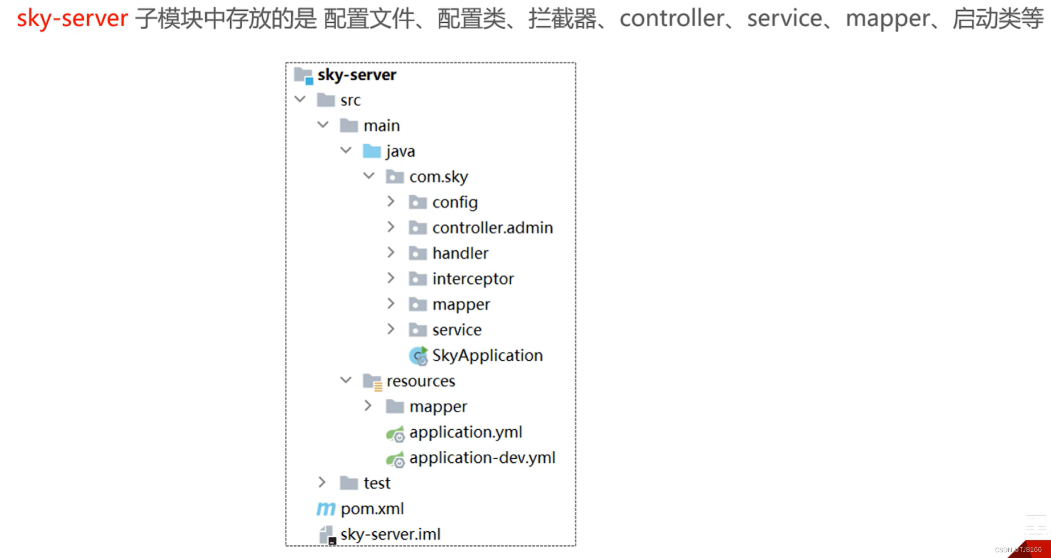Viewport: 1051px width, 558px height.
Task: Collapse the src folder
Action: point(300,99)
